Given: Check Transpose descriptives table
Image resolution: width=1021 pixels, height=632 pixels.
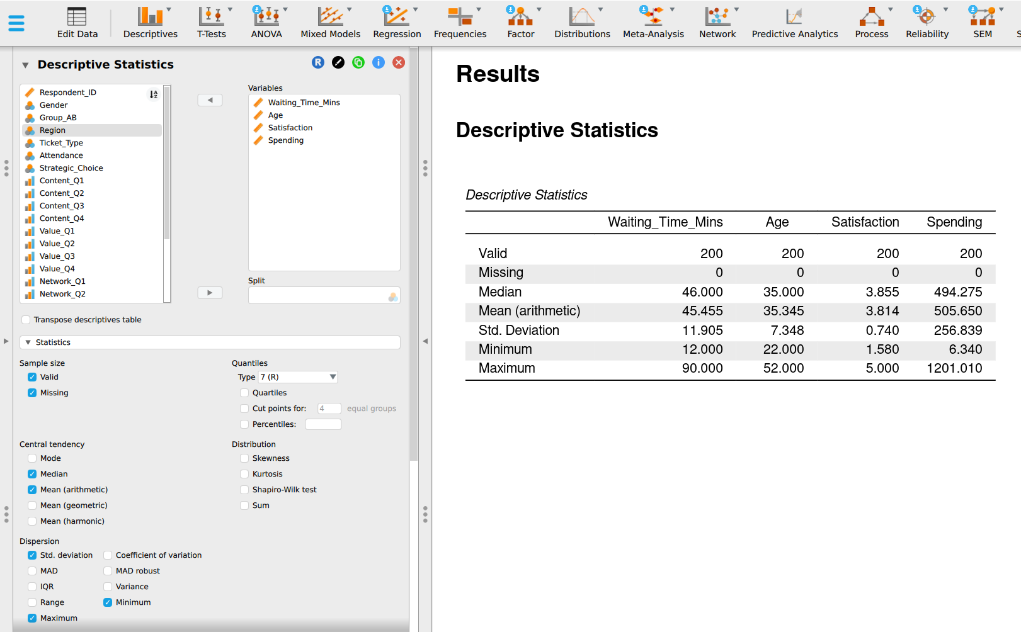Looking at the screenshot, I should 26,320.
